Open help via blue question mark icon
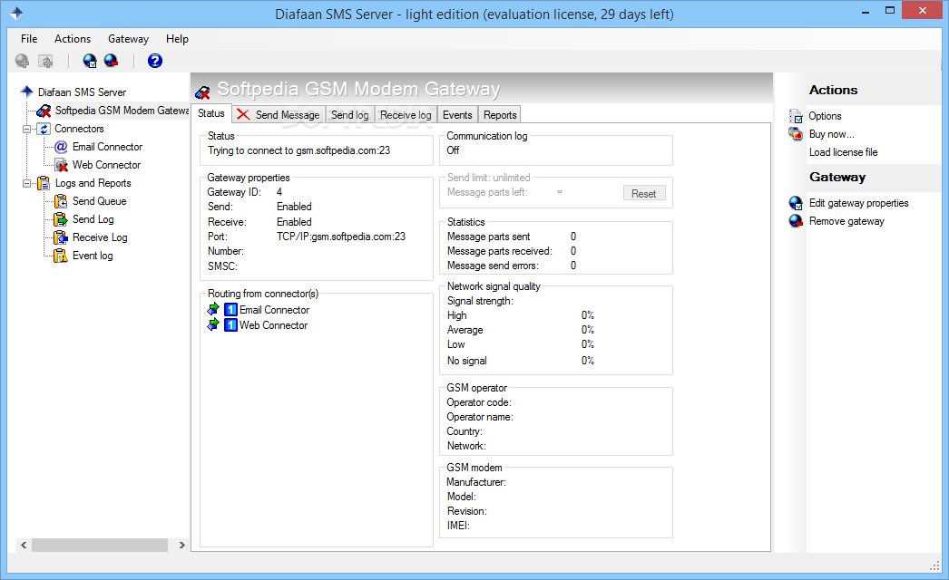The height and width of the screenshot is (580, 949). click(155, 61)
